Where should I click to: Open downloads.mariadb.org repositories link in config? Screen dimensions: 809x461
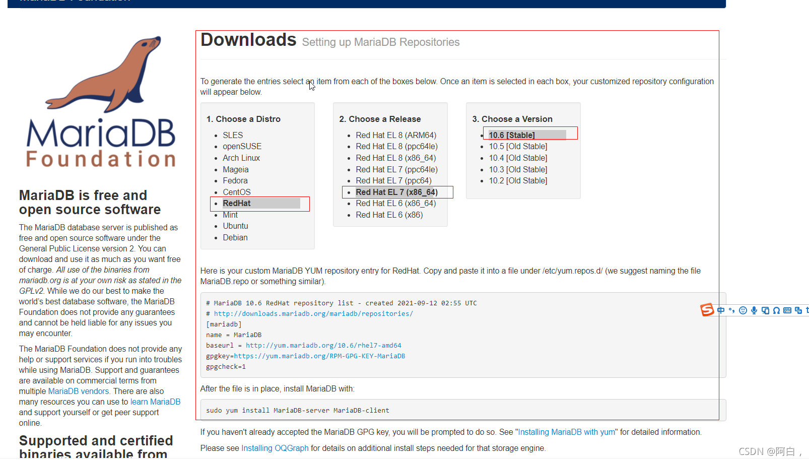click(313, 313)
